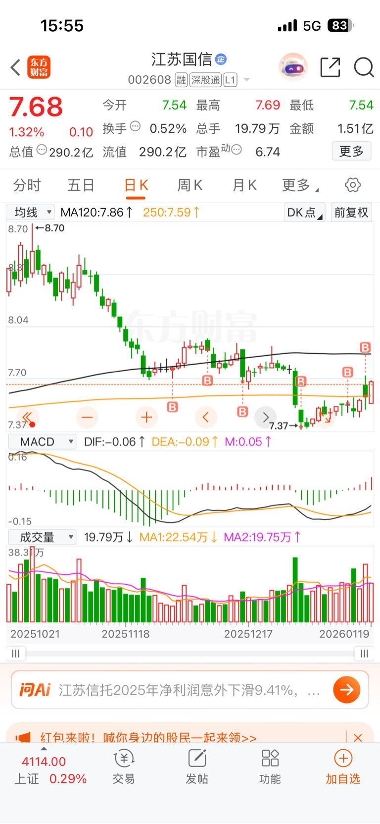Image resolution: width=380 pixels, height=824 pixels.
Task: Open the DK点 dropdown
Action: coord(305,213)
